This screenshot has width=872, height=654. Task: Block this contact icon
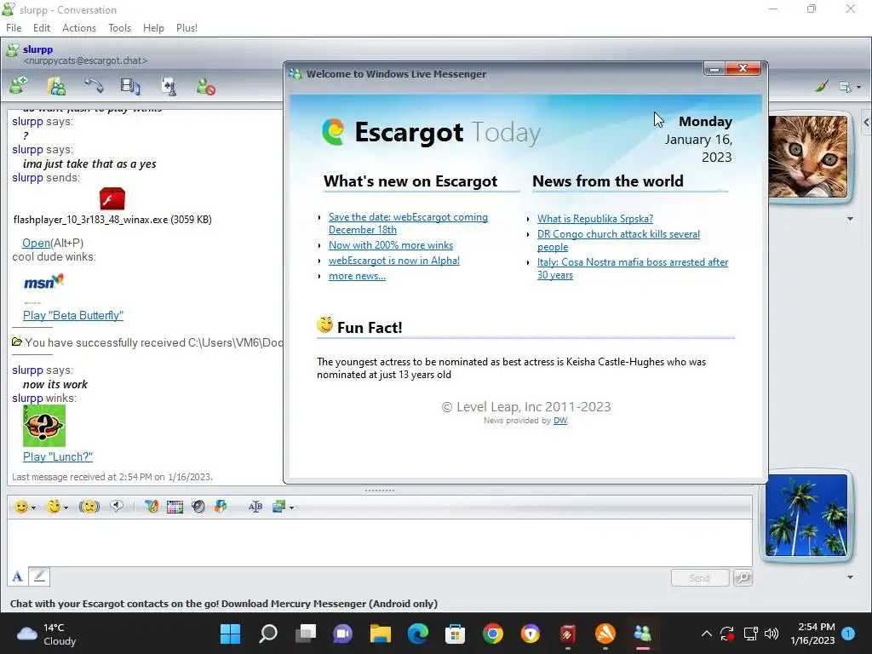(x=206, y=86)
